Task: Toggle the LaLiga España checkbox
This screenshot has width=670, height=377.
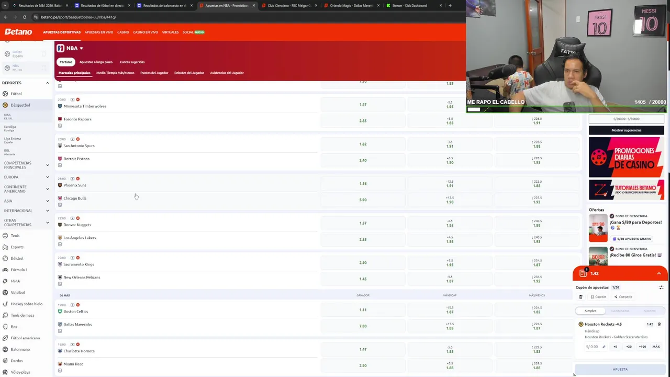Action: click(44, 54)
